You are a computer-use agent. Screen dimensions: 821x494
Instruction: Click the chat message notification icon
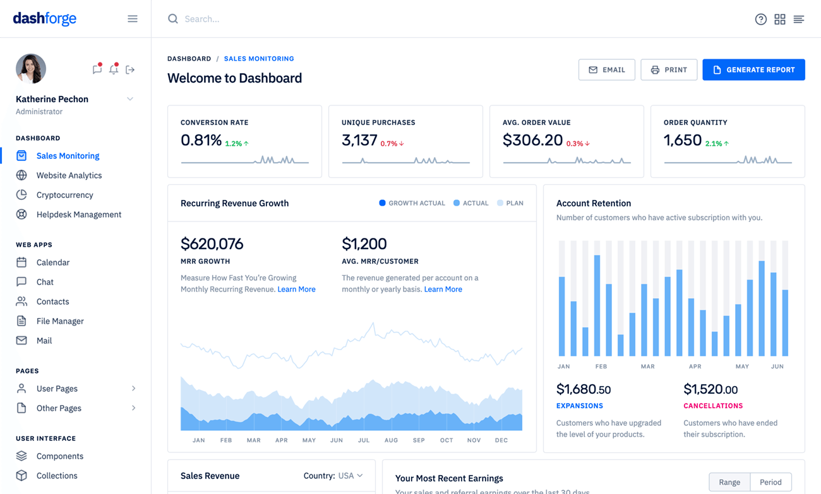97,69
